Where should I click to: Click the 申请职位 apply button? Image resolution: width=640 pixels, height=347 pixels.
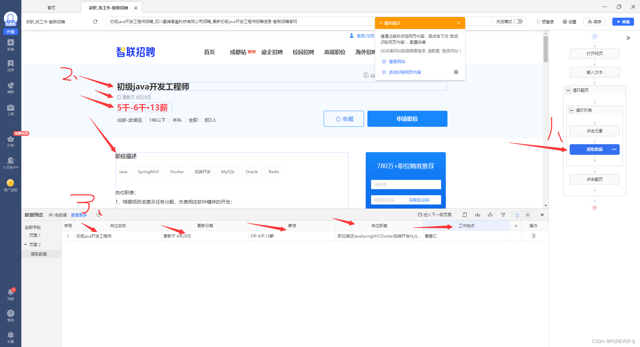pyautogui.click(x=407, y=119)
